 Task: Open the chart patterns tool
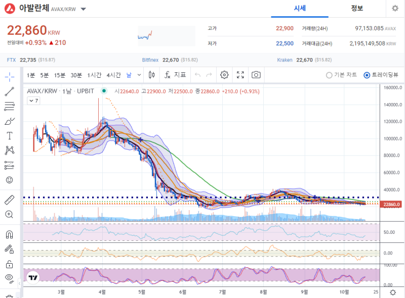[x=10, y=151]
